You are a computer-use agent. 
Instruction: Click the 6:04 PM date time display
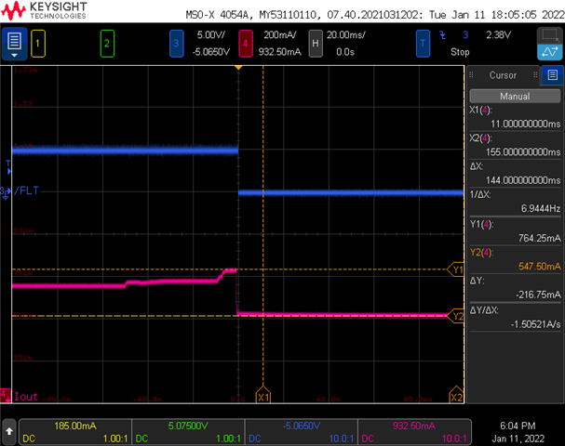[518, 432]
